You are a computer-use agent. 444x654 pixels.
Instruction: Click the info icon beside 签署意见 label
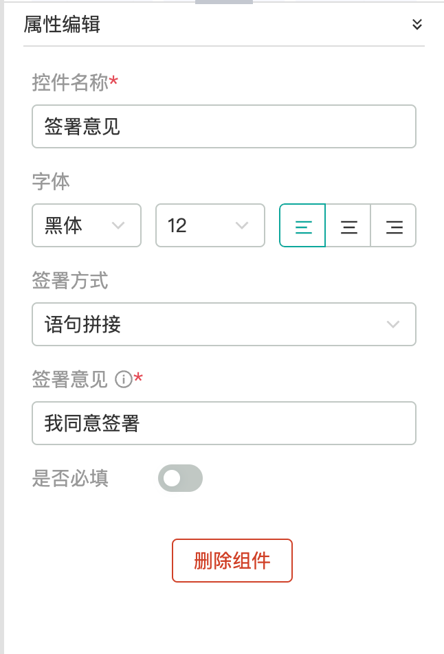click(124, 379)
